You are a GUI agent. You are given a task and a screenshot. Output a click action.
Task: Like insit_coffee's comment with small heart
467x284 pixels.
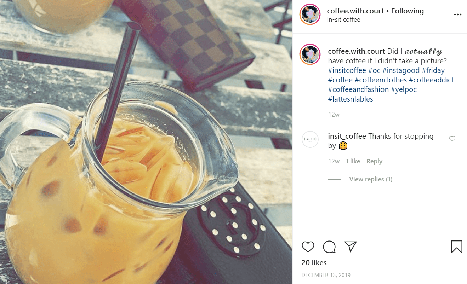tap(452, 139)
